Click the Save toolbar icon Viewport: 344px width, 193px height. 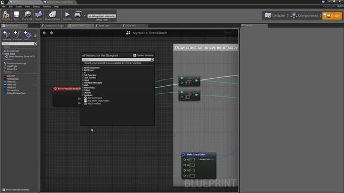(16, 15)
